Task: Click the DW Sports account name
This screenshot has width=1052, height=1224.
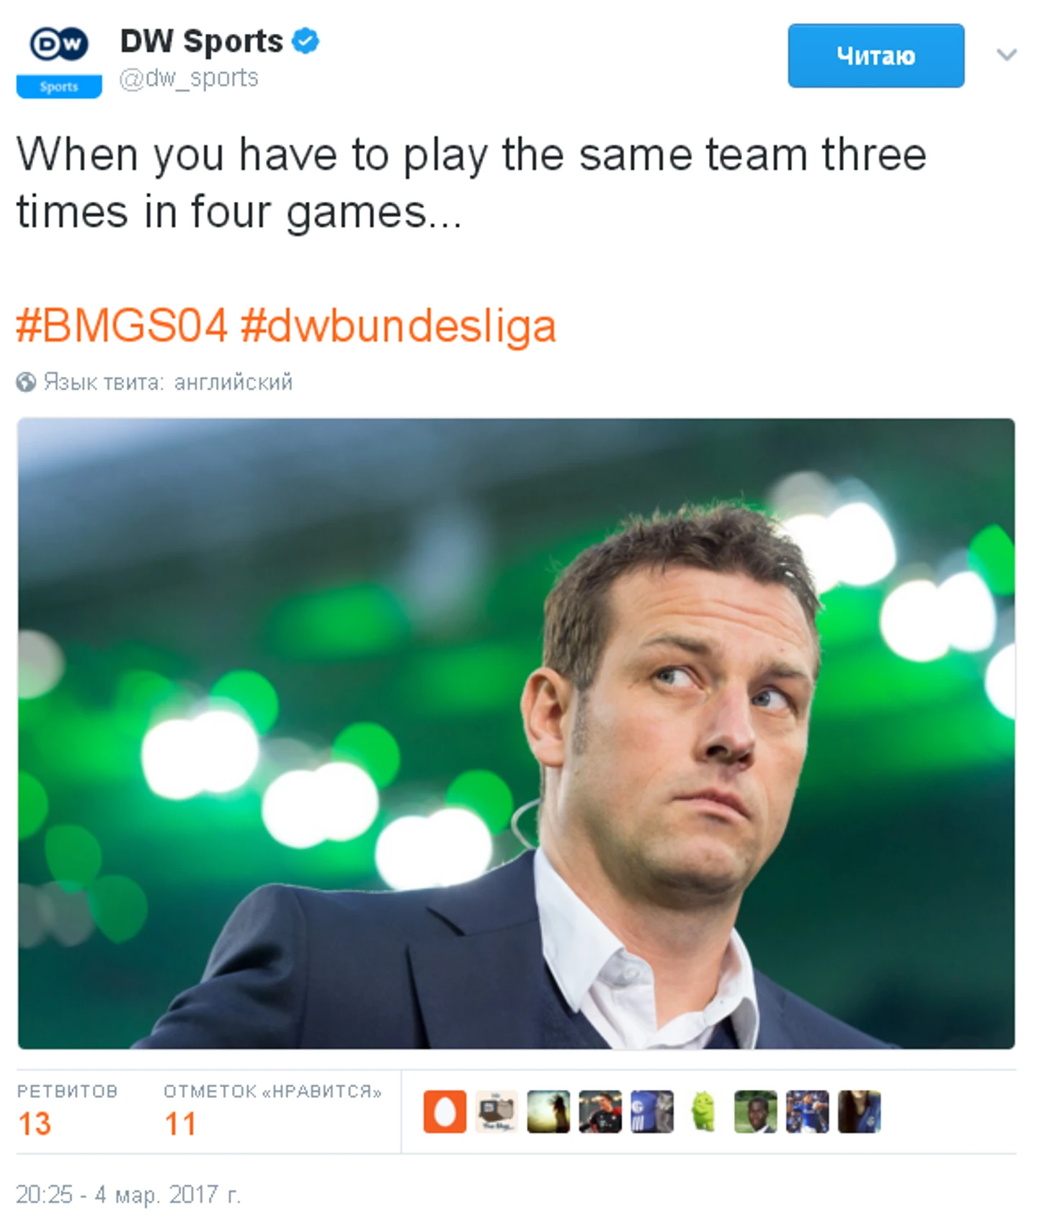Action: [201, 41]
